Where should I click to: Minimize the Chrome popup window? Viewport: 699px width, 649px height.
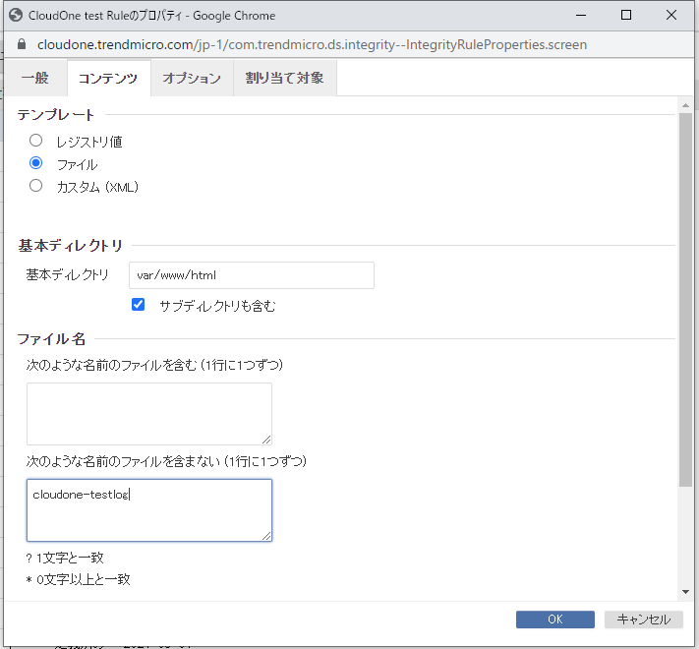click(x=581, y=15)
